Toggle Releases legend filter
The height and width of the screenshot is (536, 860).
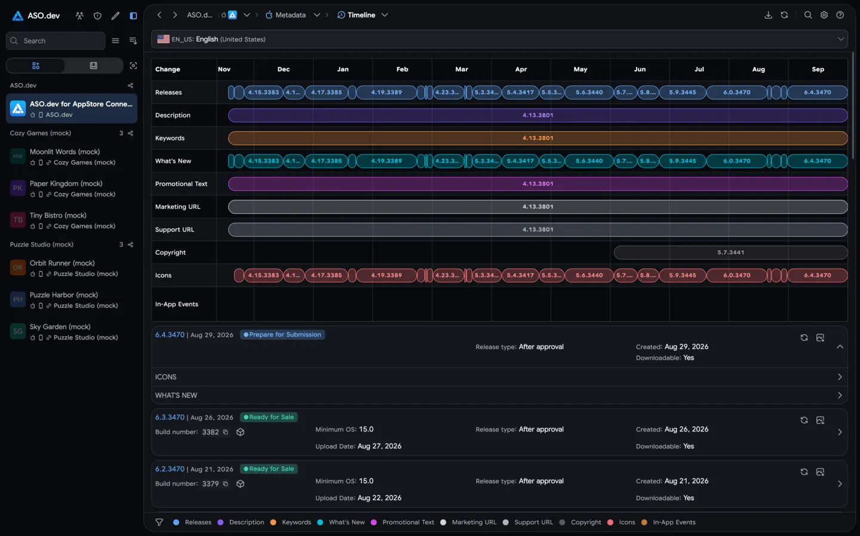192,522
